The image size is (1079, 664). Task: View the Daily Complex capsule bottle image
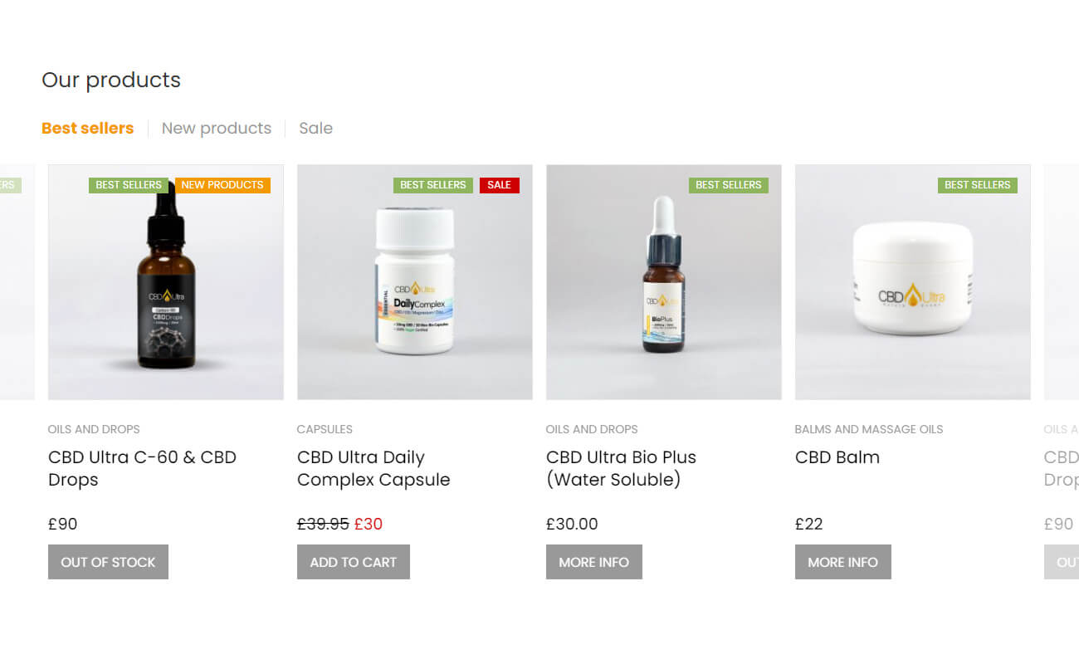[x=415, y=282]
